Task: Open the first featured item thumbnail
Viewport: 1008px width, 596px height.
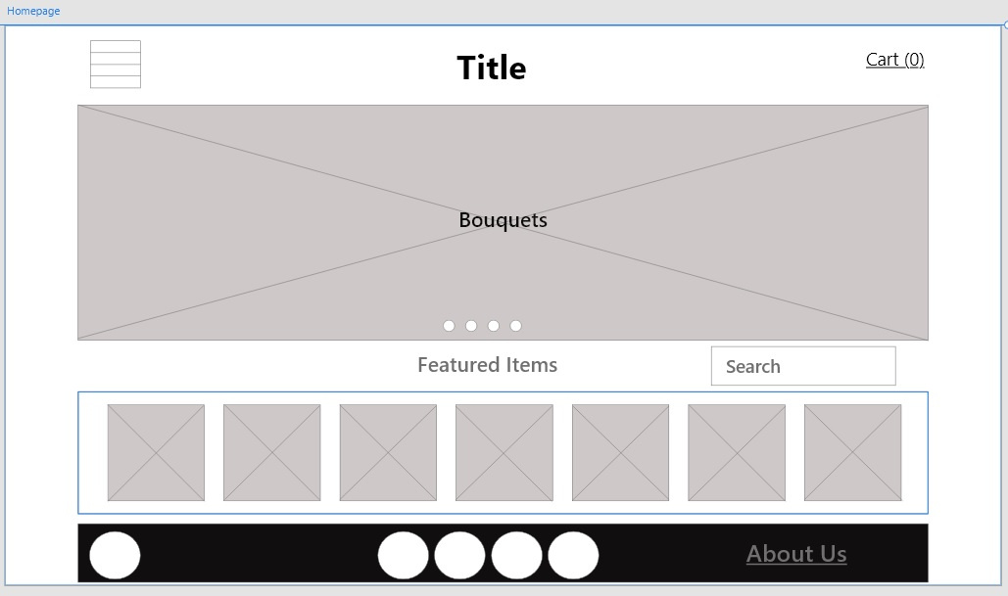Action: pyautogui.click(x=156, y=452)
